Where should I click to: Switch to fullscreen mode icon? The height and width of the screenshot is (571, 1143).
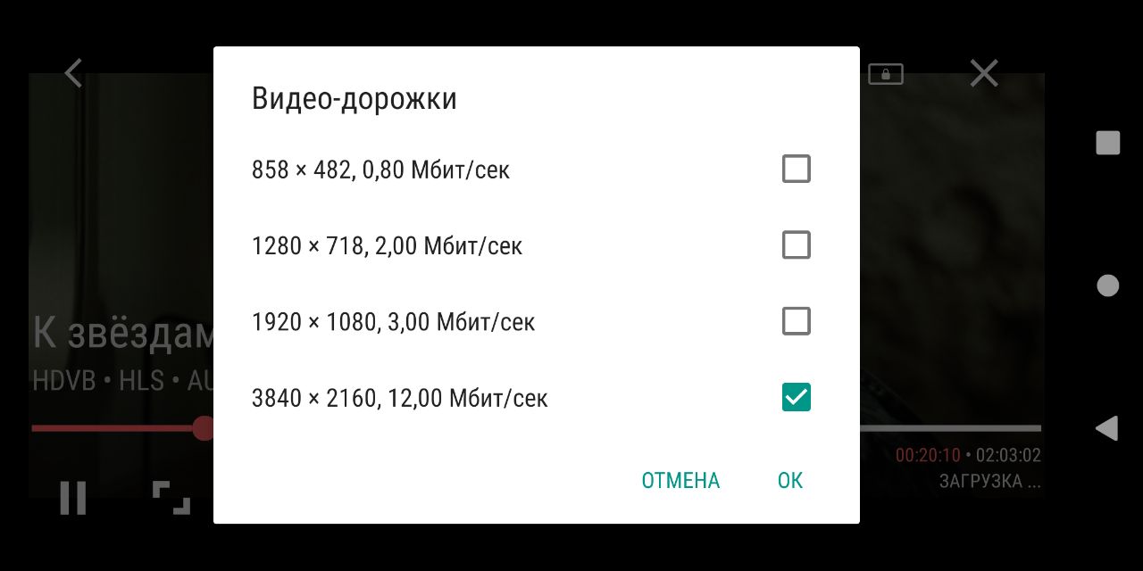171,497
